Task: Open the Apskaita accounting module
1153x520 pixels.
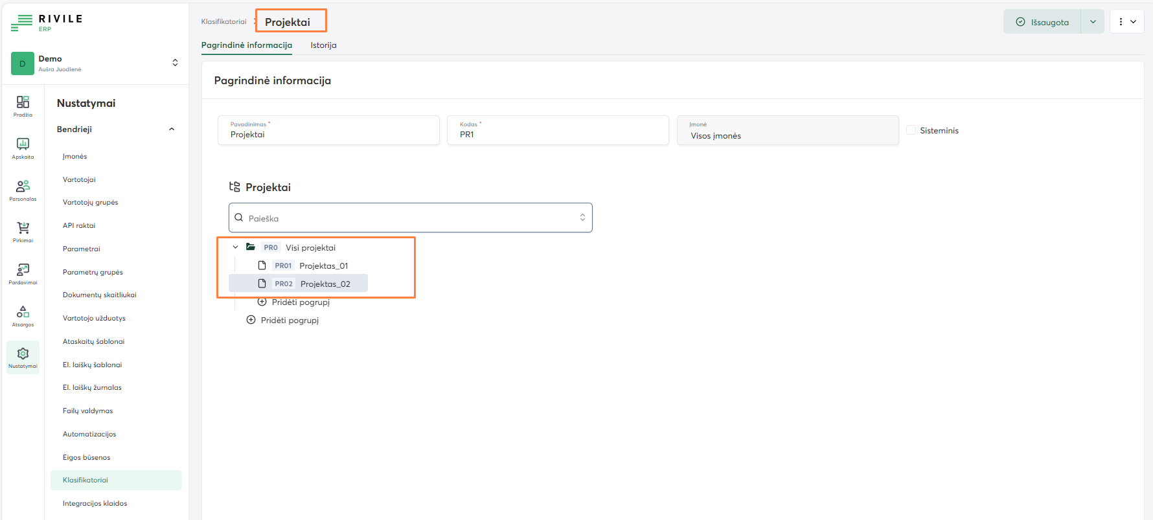Action: [23, 148]
